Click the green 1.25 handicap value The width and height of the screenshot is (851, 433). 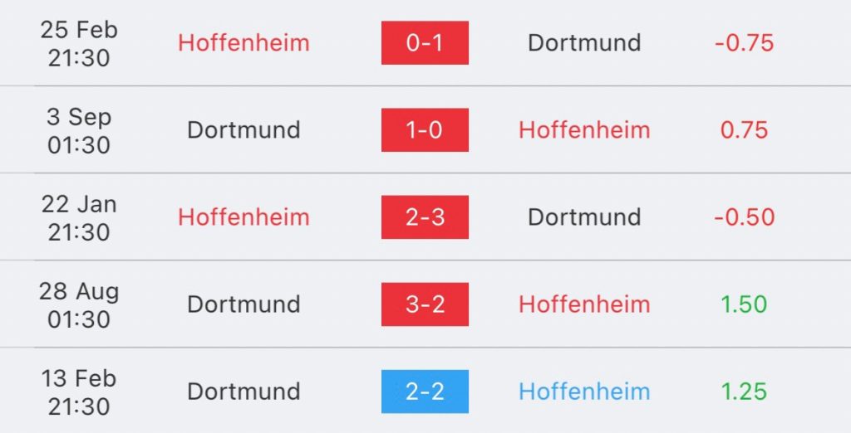(744, 392)
